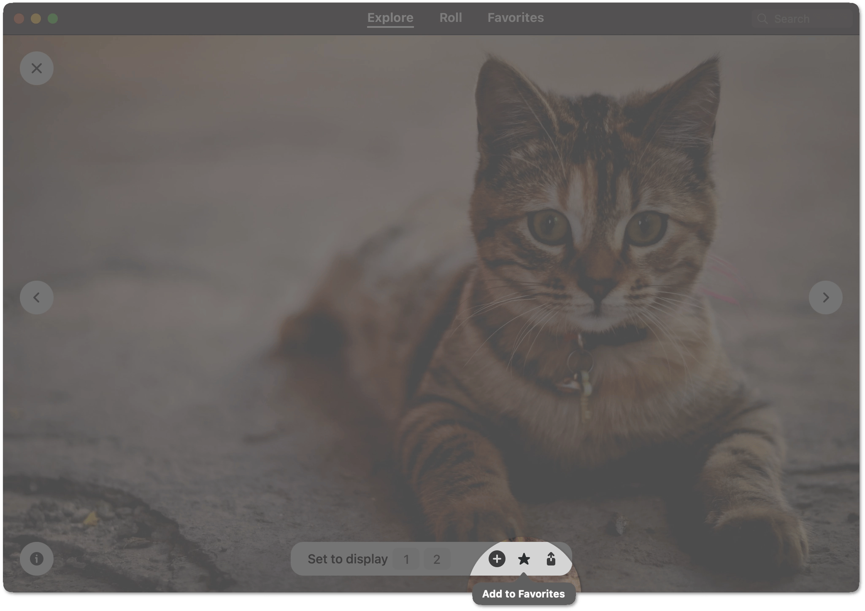Switch to the Explore tab

(390, 18)
